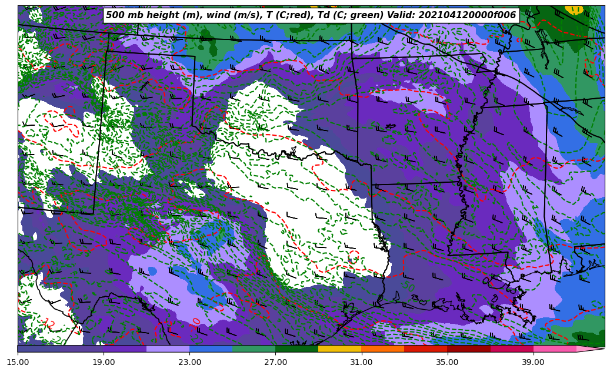
Task: Click the 27.00 colorbar tick label
Action: (275, 362)
